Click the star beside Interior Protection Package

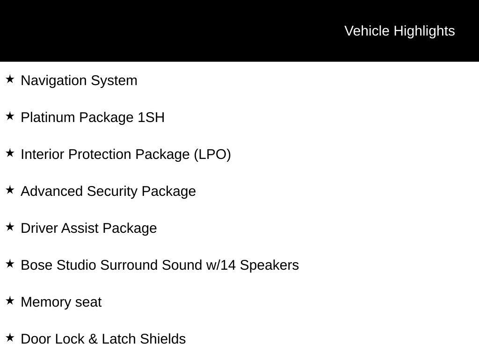click(x=10, y=153)
